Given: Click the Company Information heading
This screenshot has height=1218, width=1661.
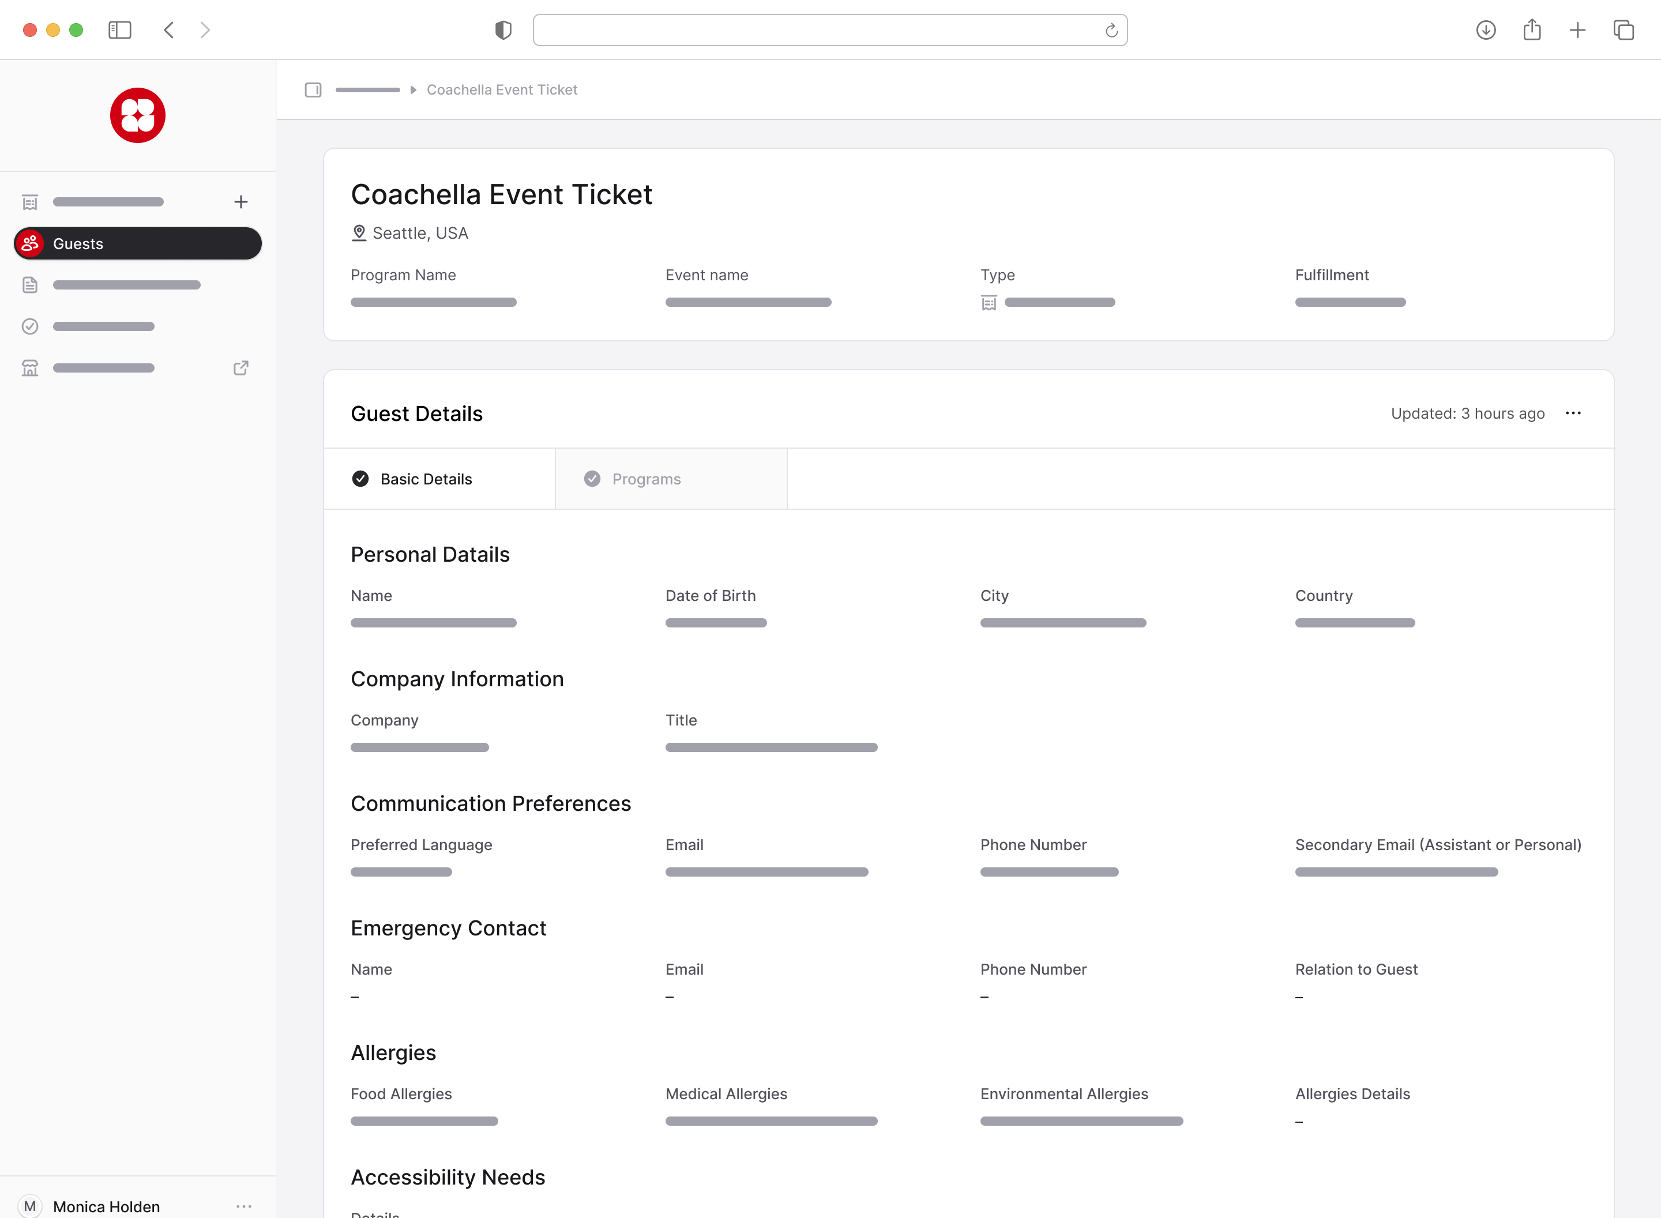Looking at the screenshot, I should click(457, 679).
